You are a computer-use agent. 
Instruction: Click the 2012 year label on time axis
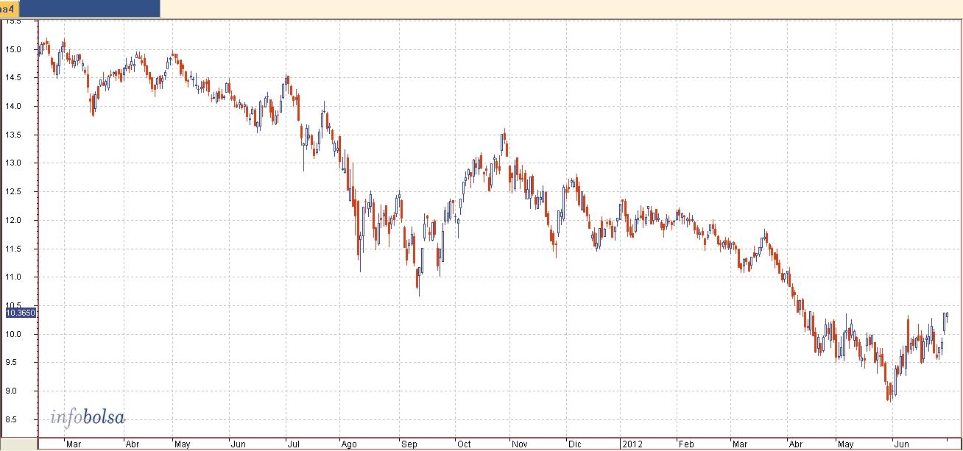click(633, 444)
